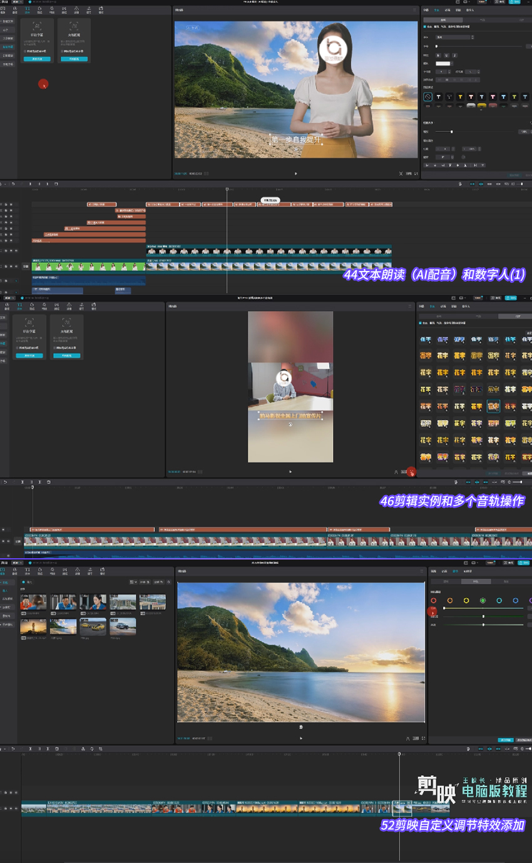Open the 媒体 media toolbar icon in lesson 44 window
The image size is (532, 863).
click(x=3, y=10)
